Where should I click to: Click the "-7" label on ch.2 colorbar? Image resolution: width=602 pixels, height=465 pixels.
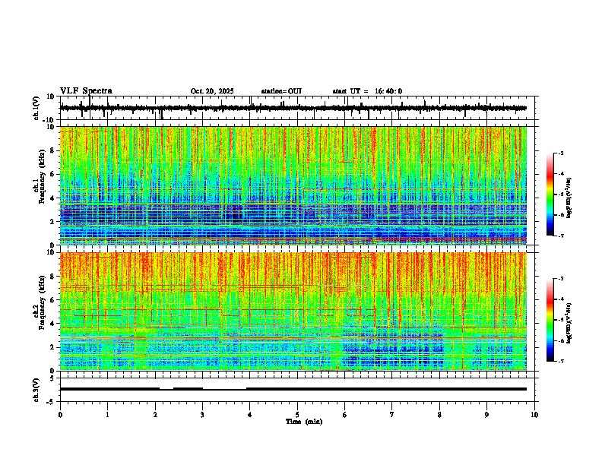pyautogui.click(x=560, y=362)
